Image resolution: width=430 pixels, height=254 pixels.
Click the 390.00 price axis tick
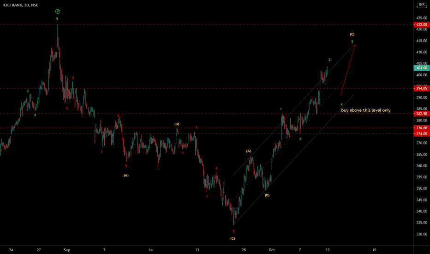(x=422, y=97)
